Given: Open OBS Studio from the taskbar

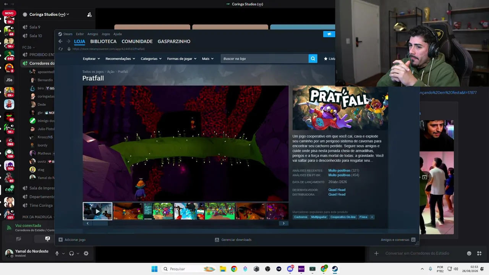Looking at the screenshot, I should [x=267, y=269].
